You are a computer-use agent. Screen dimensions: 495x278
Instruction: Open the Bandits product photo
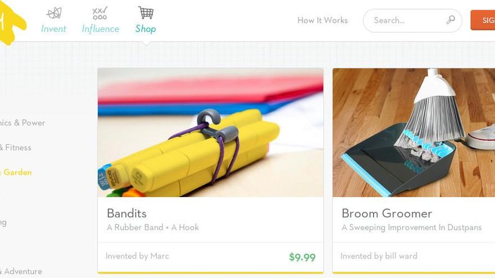click(210, 133)
